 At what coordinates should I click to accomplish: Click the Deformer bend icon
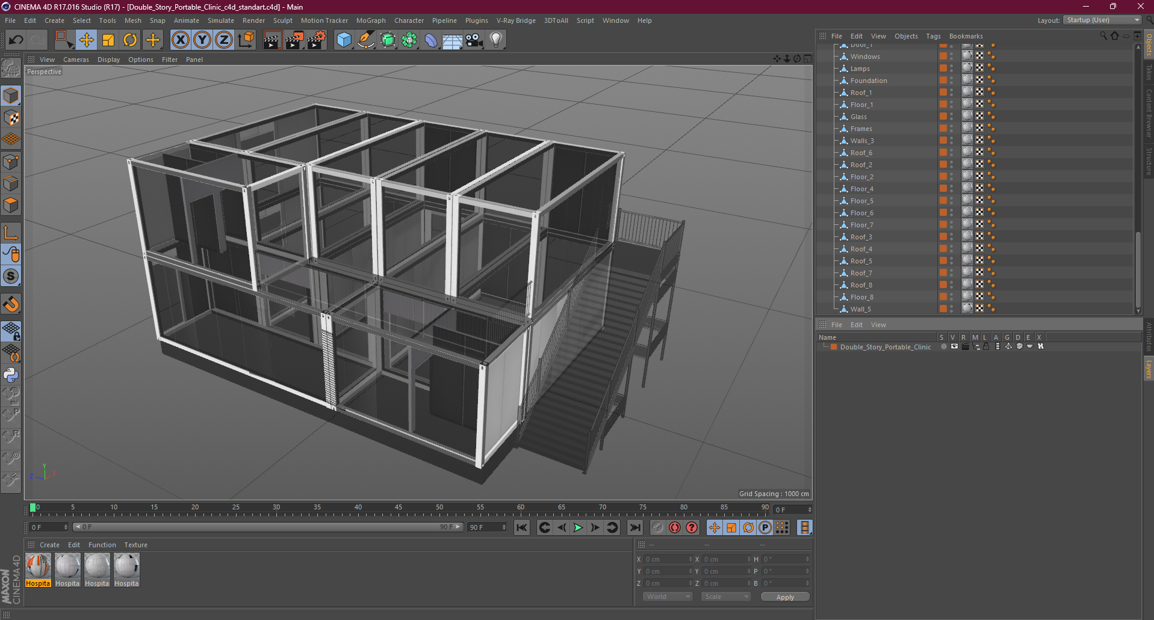(x=431, y=40)
